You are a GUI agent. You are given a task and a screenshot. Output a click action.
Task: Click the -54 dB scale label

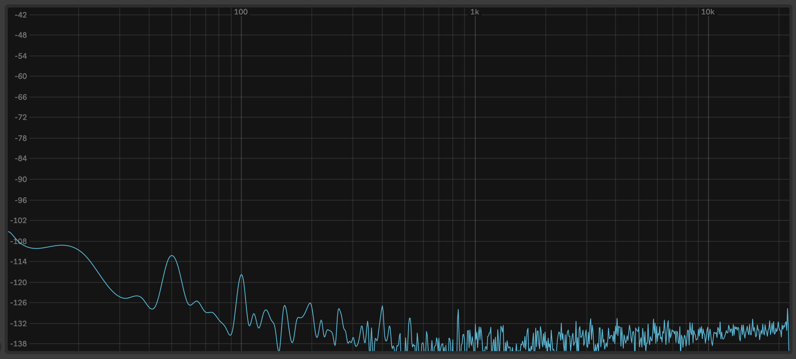pyautogui.click(x=21, y=56)
